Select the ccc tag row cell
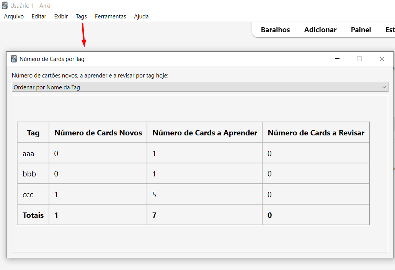 click(x=28, y=194)
